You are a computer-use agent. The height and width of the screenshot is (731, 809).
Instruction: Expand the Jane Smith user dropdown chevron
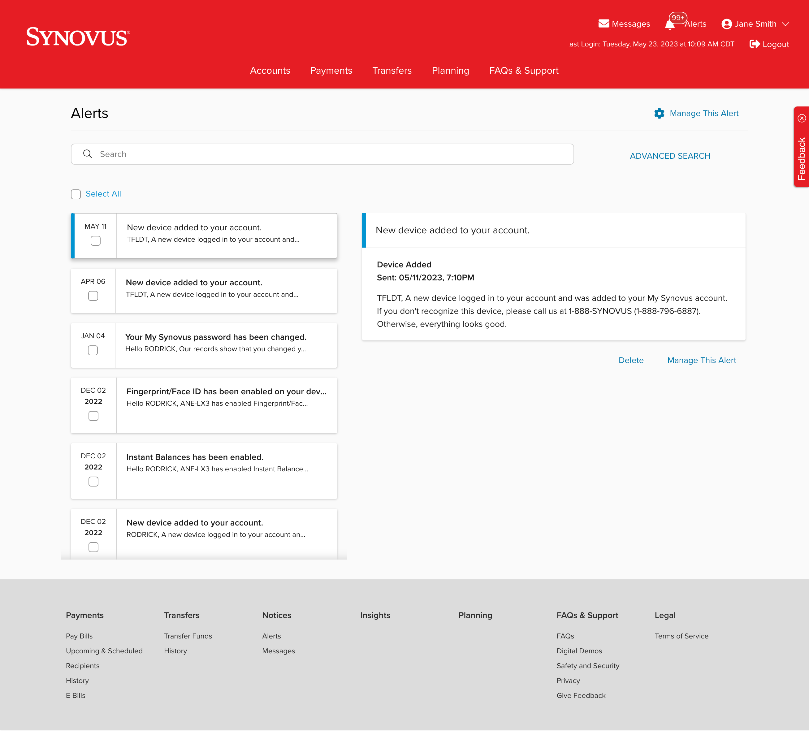click(785, 24)
